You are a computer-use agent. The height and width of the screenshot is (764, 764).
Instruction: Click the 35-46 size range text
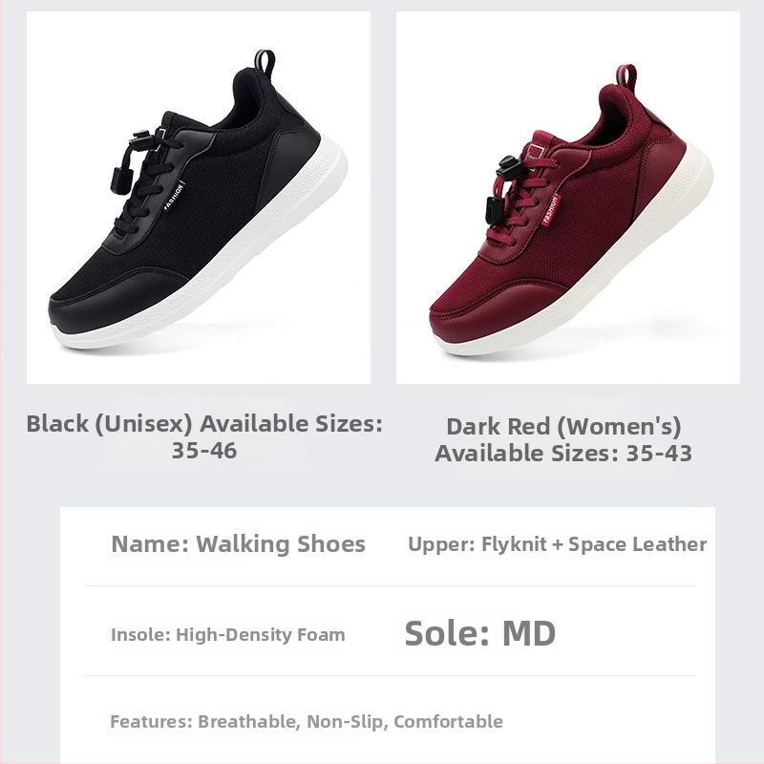click(204, 450)
